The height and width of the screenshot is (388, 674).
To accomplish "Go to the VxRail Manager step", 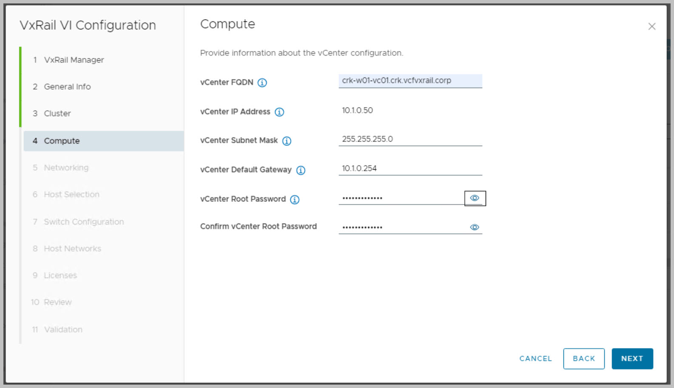I will tap(74, 60).
